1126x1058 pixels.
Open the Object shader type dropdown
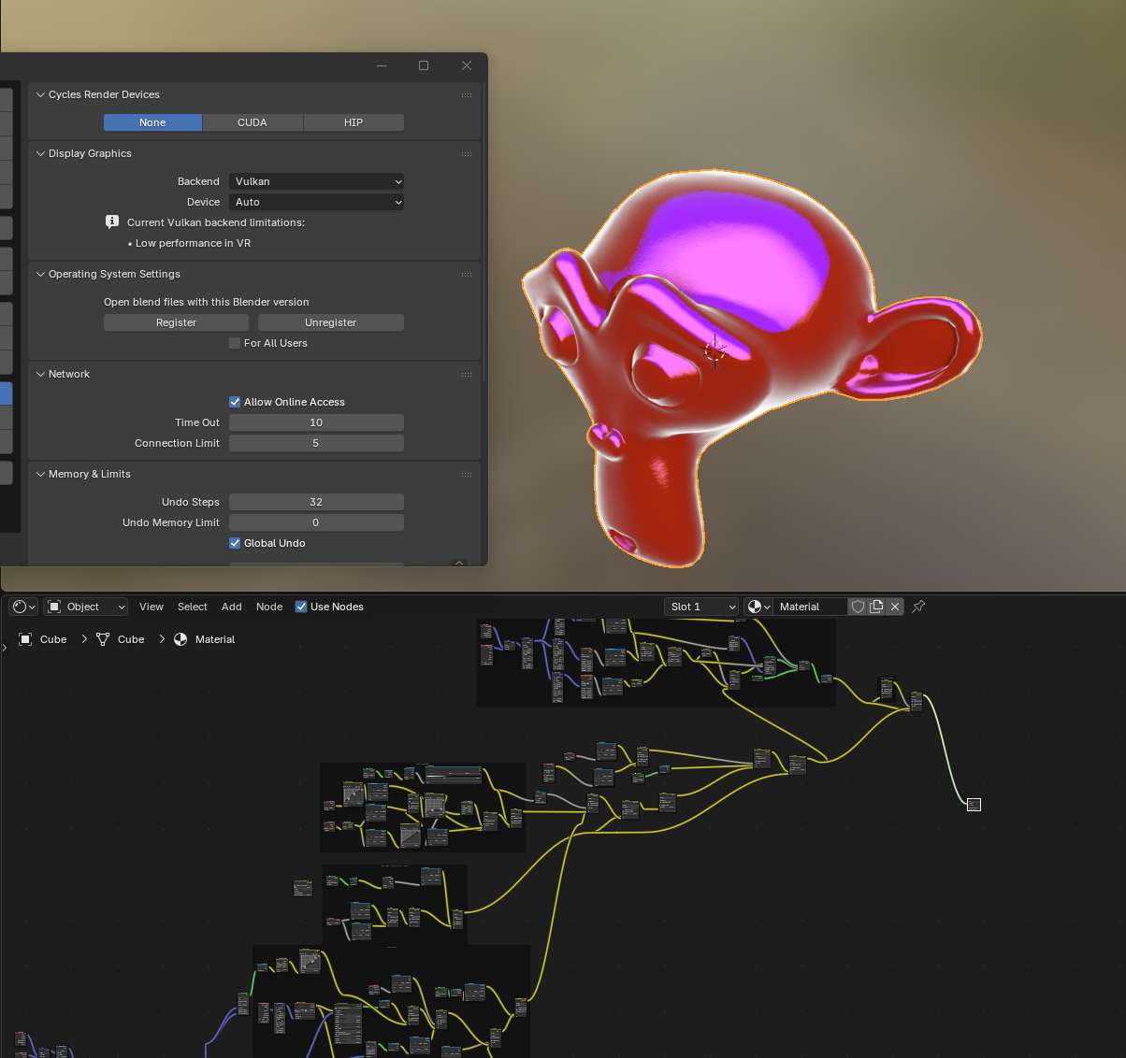click(x=86, y=607)
